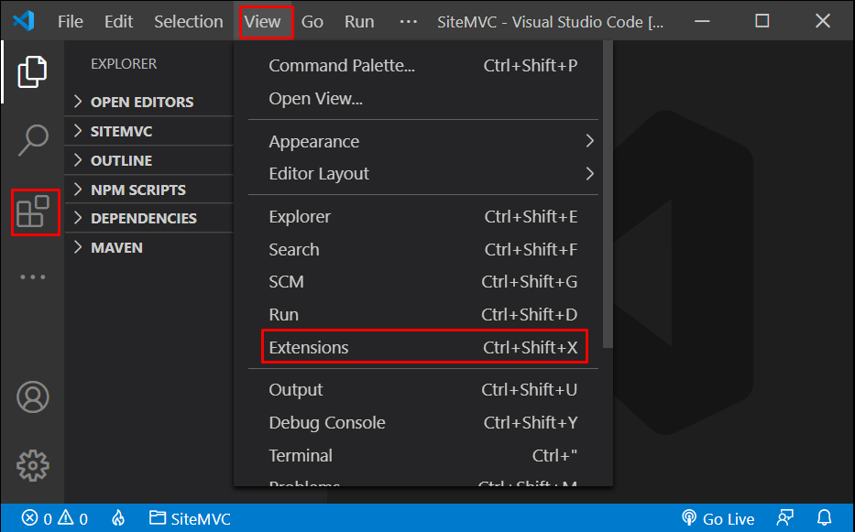Start Go Live server from status bar

tap(718, 518)
